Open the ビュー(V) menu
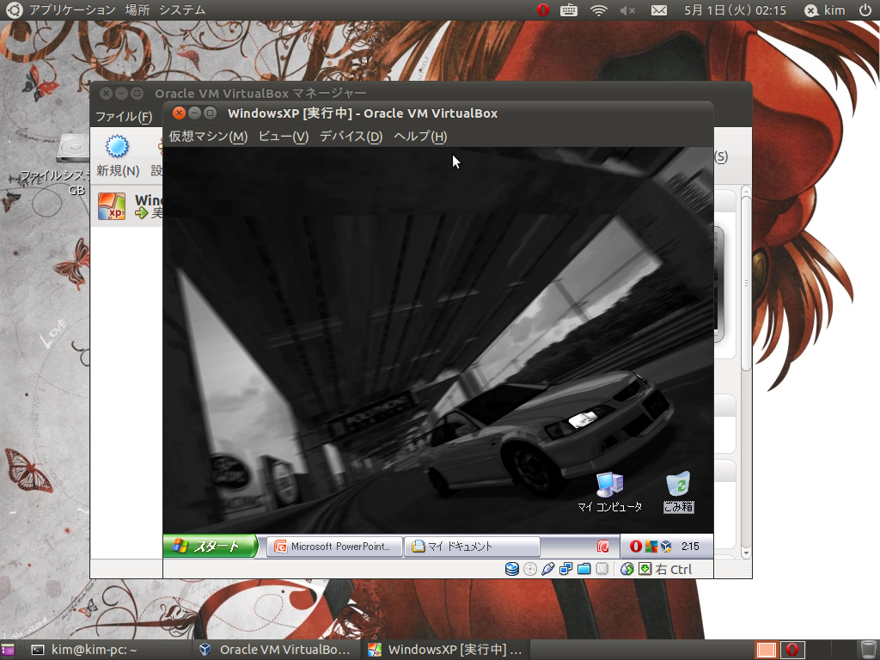 284,137
